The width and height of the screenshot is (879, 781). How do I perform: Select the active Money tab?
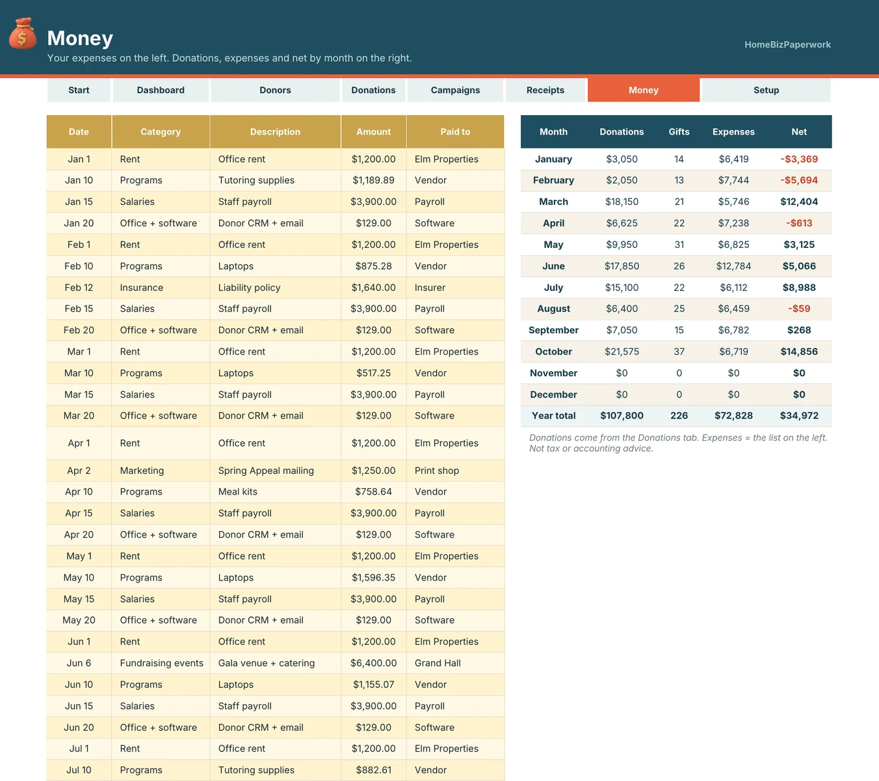click(x=644, y=90)
